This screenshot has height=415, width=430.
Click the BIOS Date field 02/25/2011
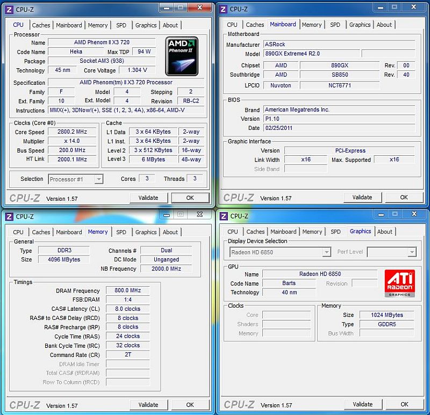tap(339, 128)
